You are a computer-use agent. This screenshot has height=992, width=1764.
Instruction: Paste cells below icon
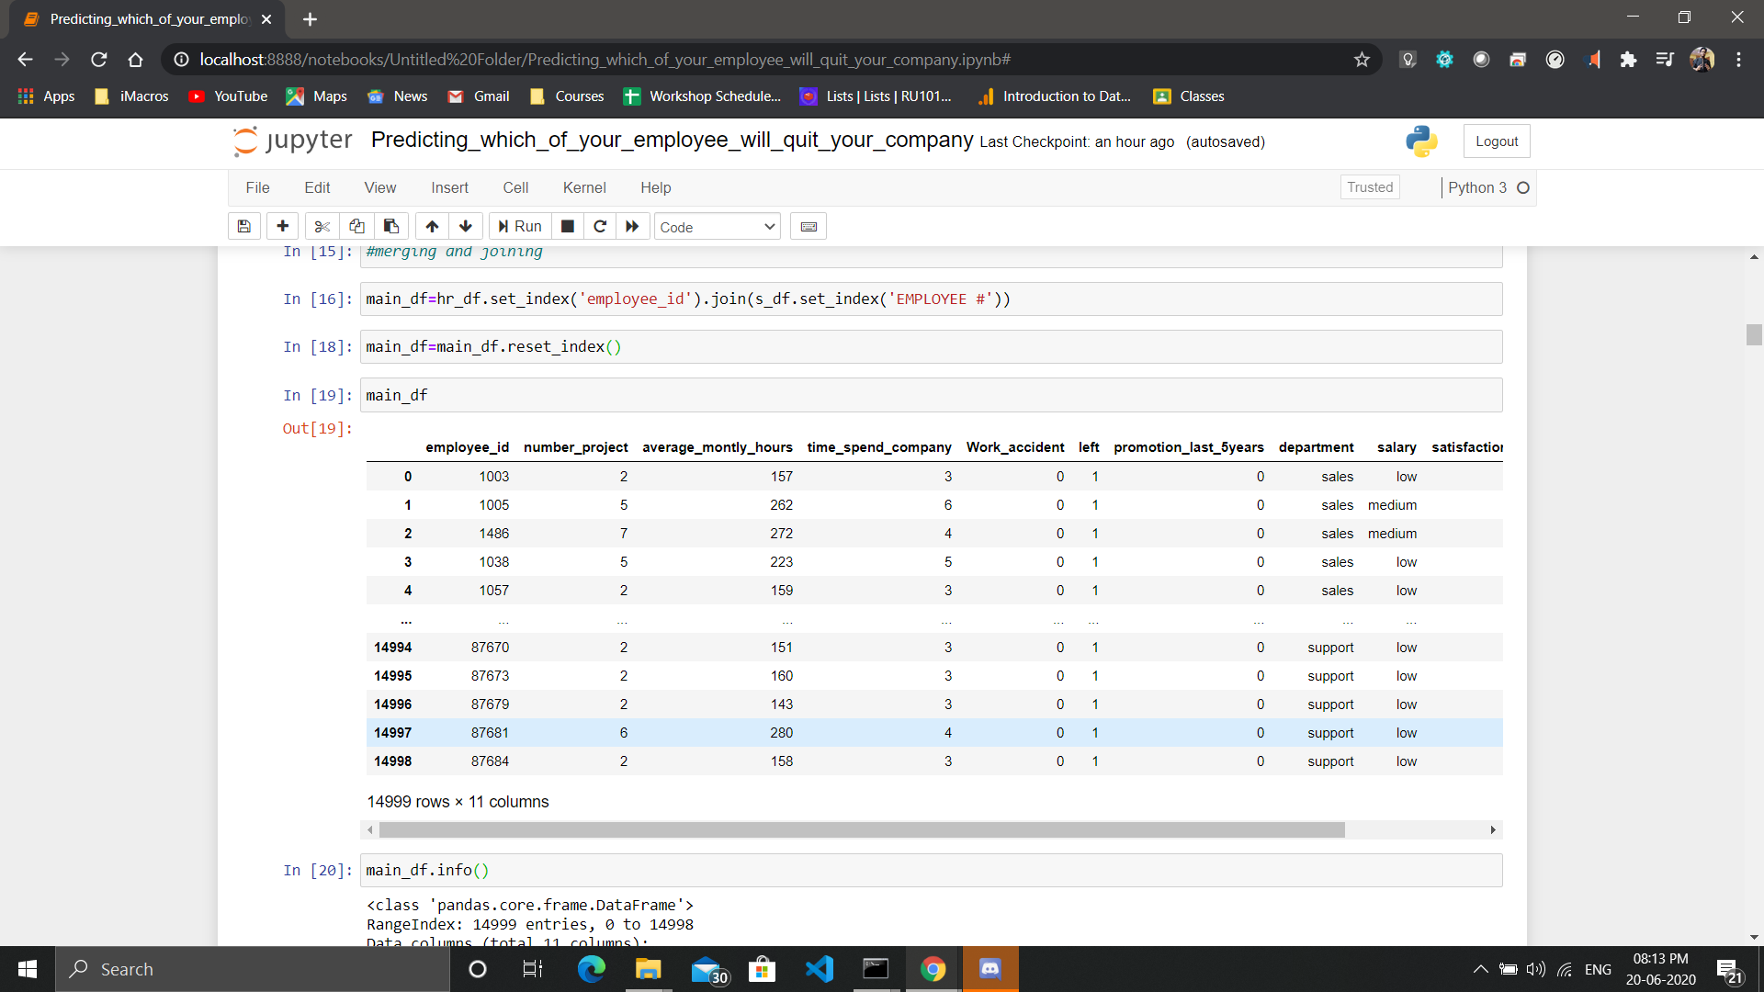[x=391, y=226]
